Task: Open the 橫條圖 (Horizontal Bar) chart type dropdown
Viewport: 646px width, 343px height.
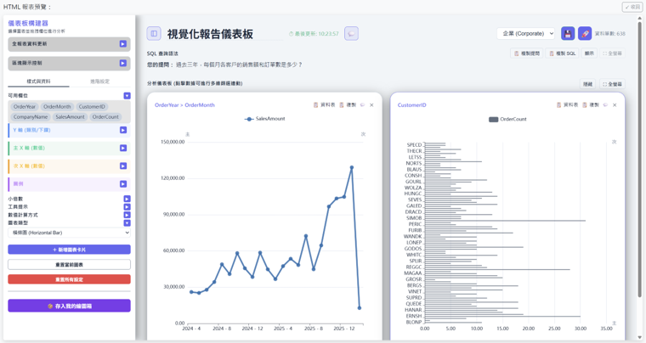Action: click(x=69, y=233)
